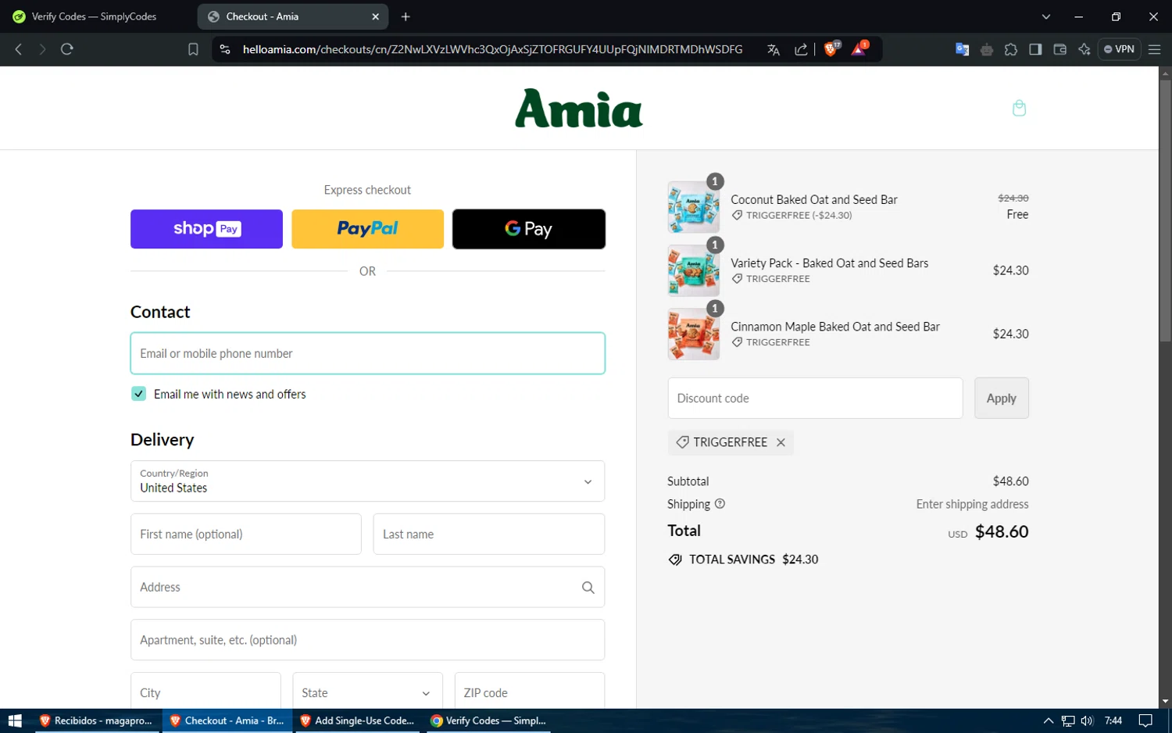Reload the current page
The image size is (1172, 733).
[67, 49]
